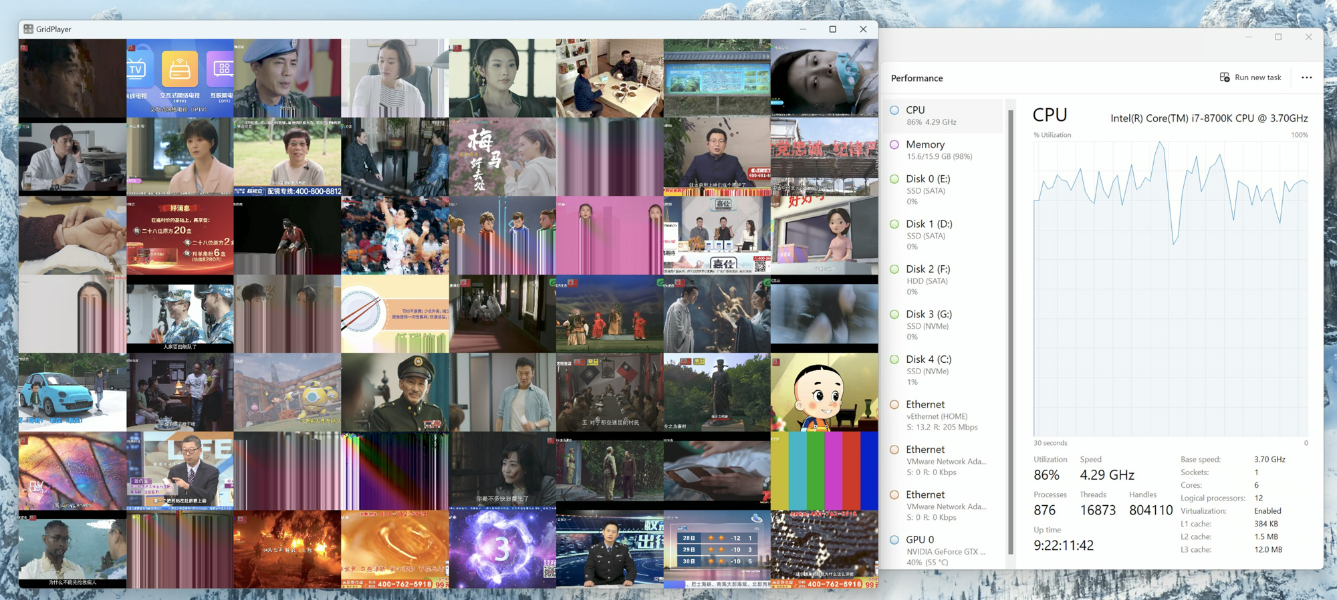Click the CPU utilization graph
1337x600 pixels.
(1170, 287)
